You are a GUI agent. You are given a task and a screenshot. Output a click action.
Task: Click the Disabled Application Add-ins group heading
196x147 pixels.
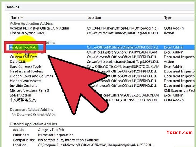coord(33,124)
